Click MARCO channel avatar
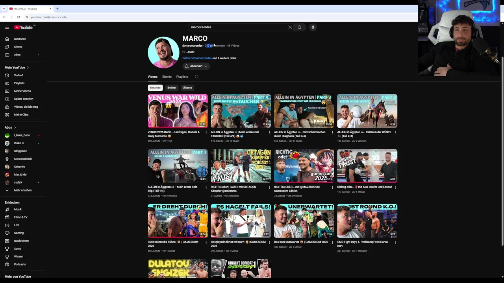Image resolution: width=504 pixels, height=283 pixels. coord(163,52)
